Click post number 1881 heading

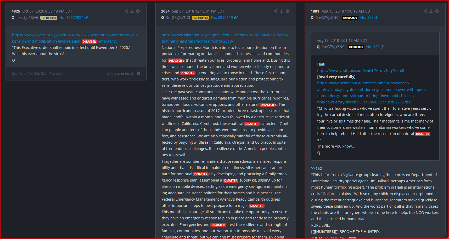(315, 11)
